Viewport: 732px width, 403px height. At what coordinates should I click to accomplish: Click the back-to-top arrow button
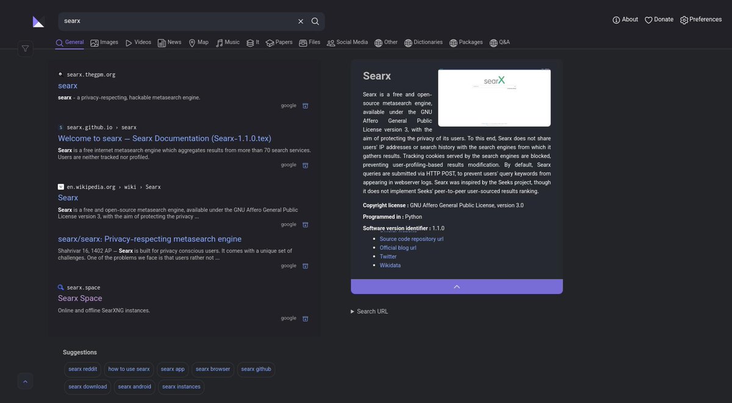(x=25, y=382)
